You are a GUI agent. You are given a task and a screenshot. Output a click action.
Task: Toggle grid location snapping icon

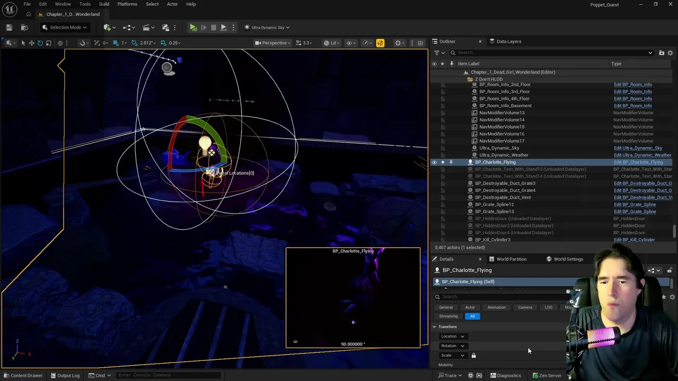pos(117,43)
